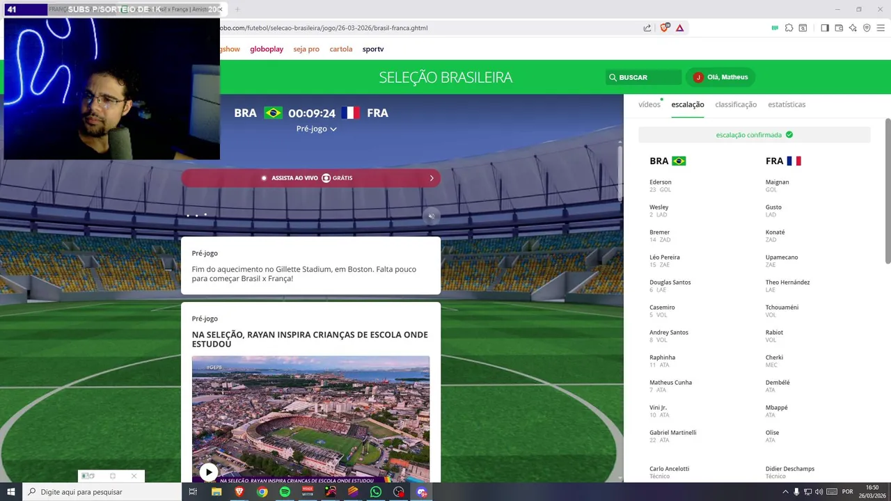Open Brave browser from the taskbar
Viewport: 891px width, 501px height.
coord(239,492)
